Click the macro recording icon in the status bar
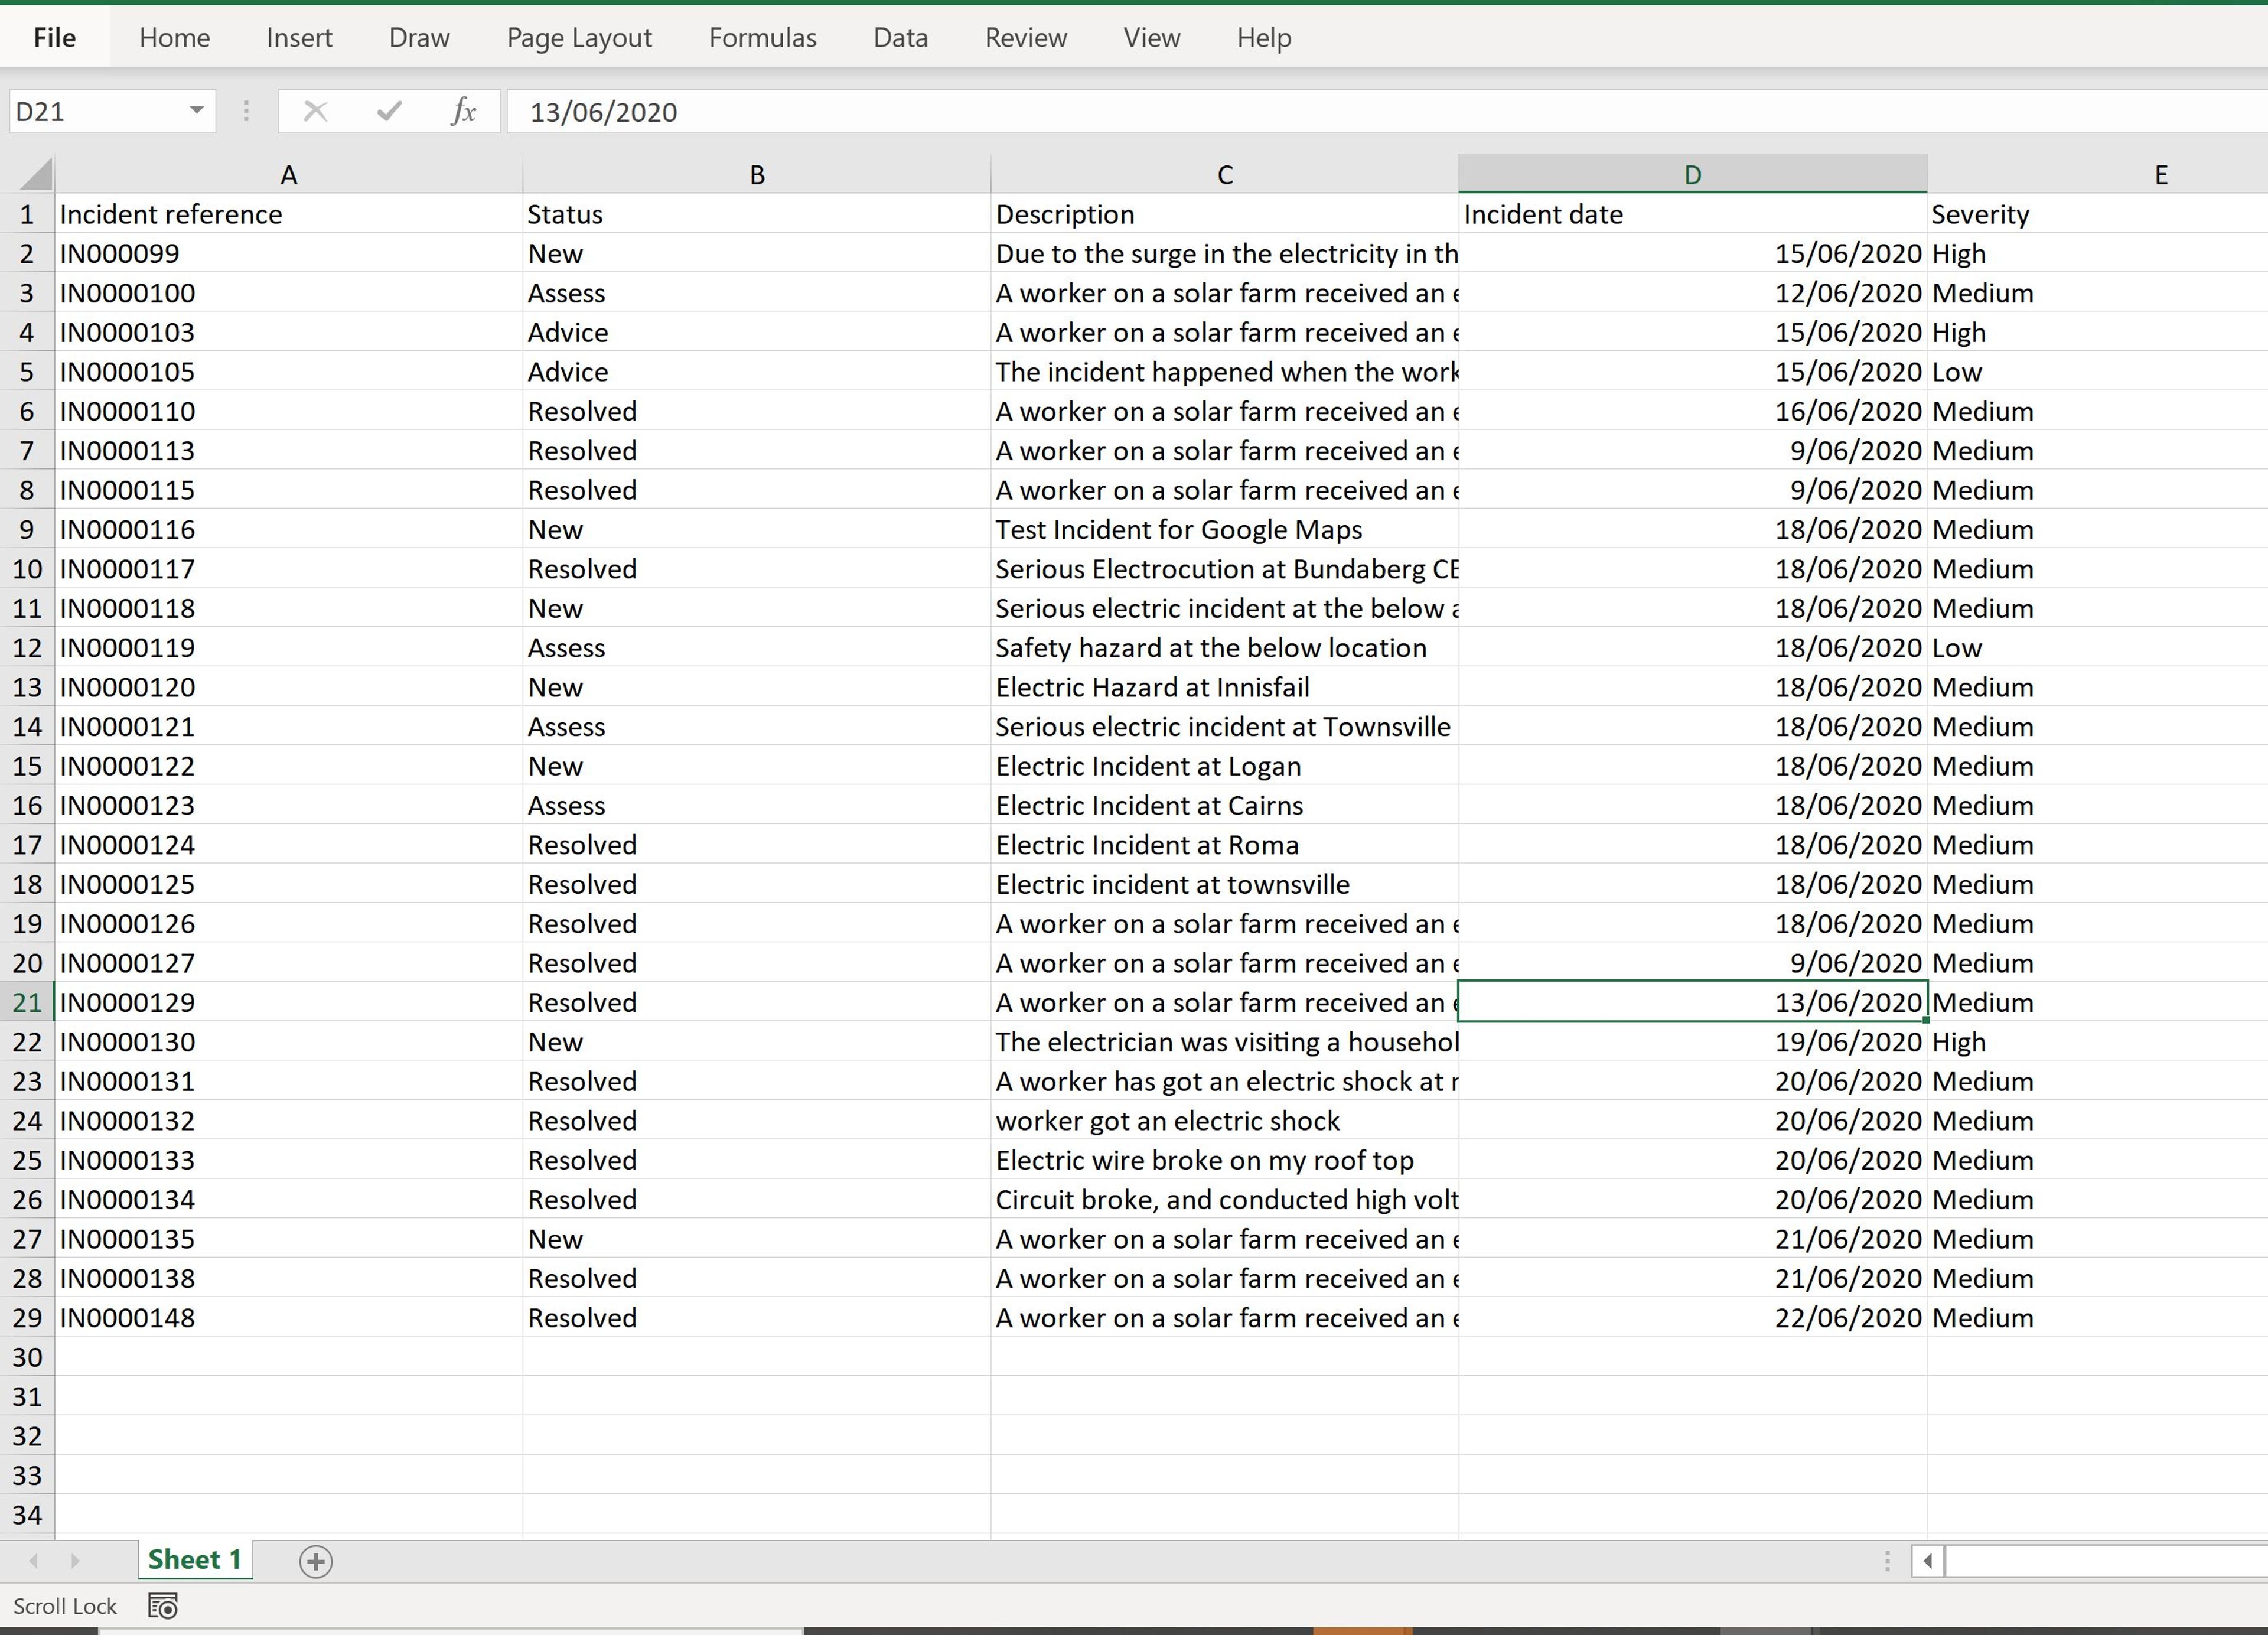Viewport: 2268px width, 1635px height. (x=163, y=1606)
